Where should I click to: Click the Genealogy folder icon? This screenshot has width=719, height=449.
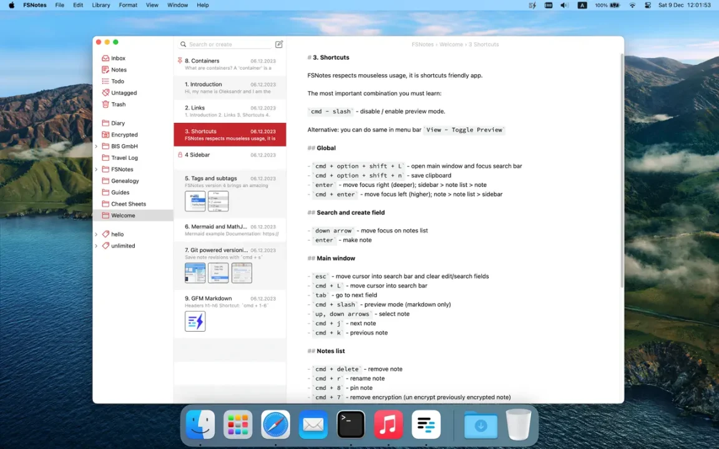coord(105,180)
